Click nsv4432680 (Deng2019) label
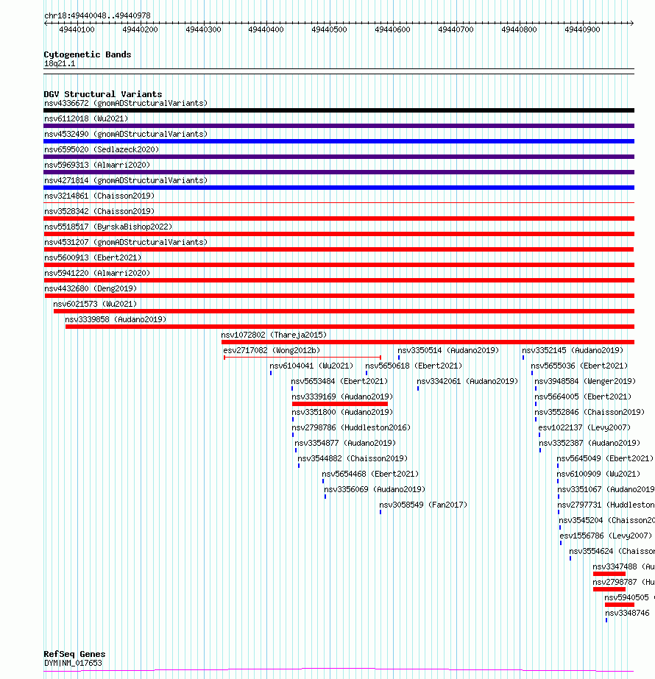Screen dimensions: 655x679 (91, 288)
